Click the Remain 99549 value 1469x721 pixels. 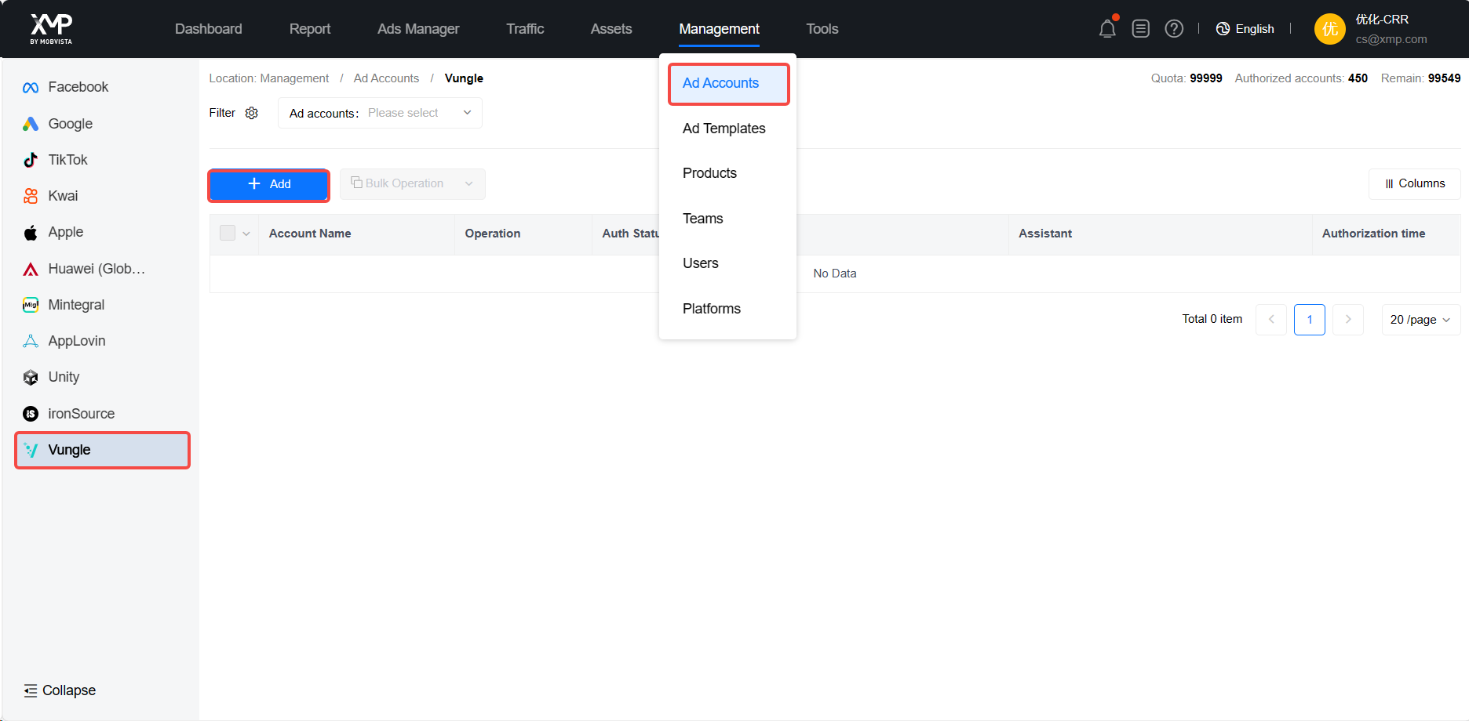click(x=1444, y=78)
